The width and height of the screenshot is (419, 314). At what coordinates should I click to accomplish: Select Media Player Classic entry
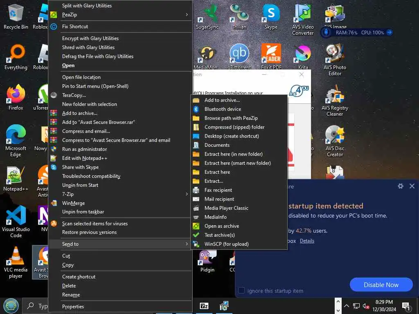[x=239, y=208]
